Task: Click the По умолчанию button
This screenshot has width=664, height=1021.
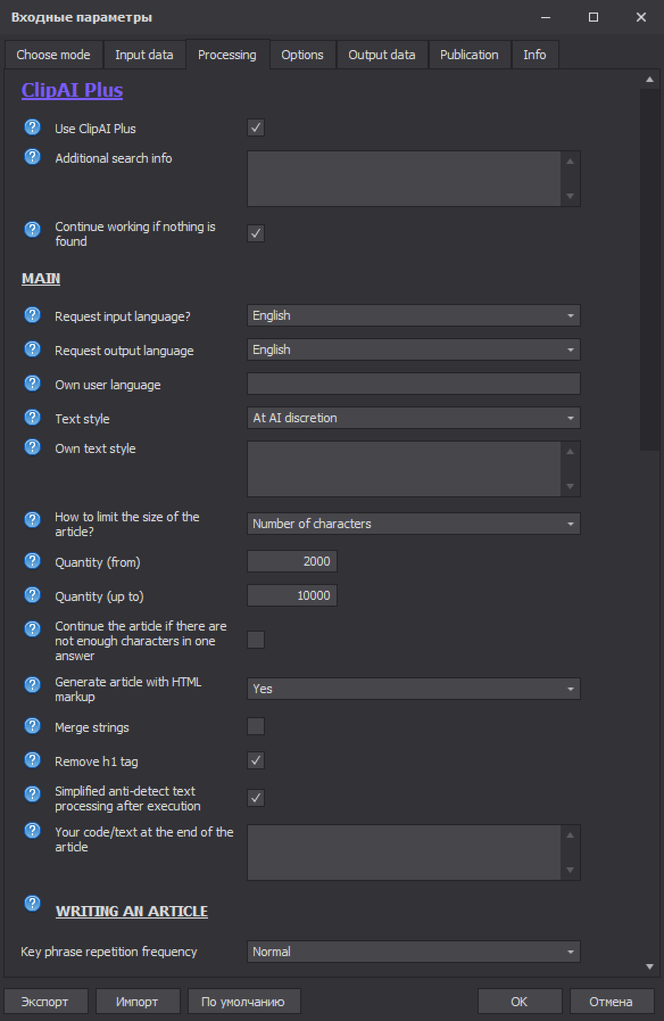Action: (244, 1002)
